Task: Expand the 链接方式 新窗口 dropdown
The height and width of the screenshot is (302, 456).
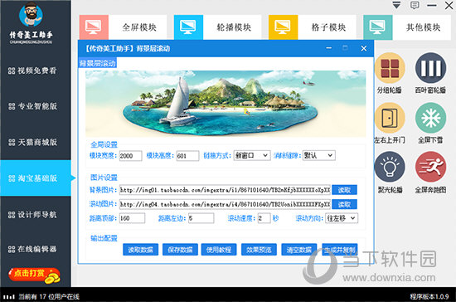Action: [252, 155]
